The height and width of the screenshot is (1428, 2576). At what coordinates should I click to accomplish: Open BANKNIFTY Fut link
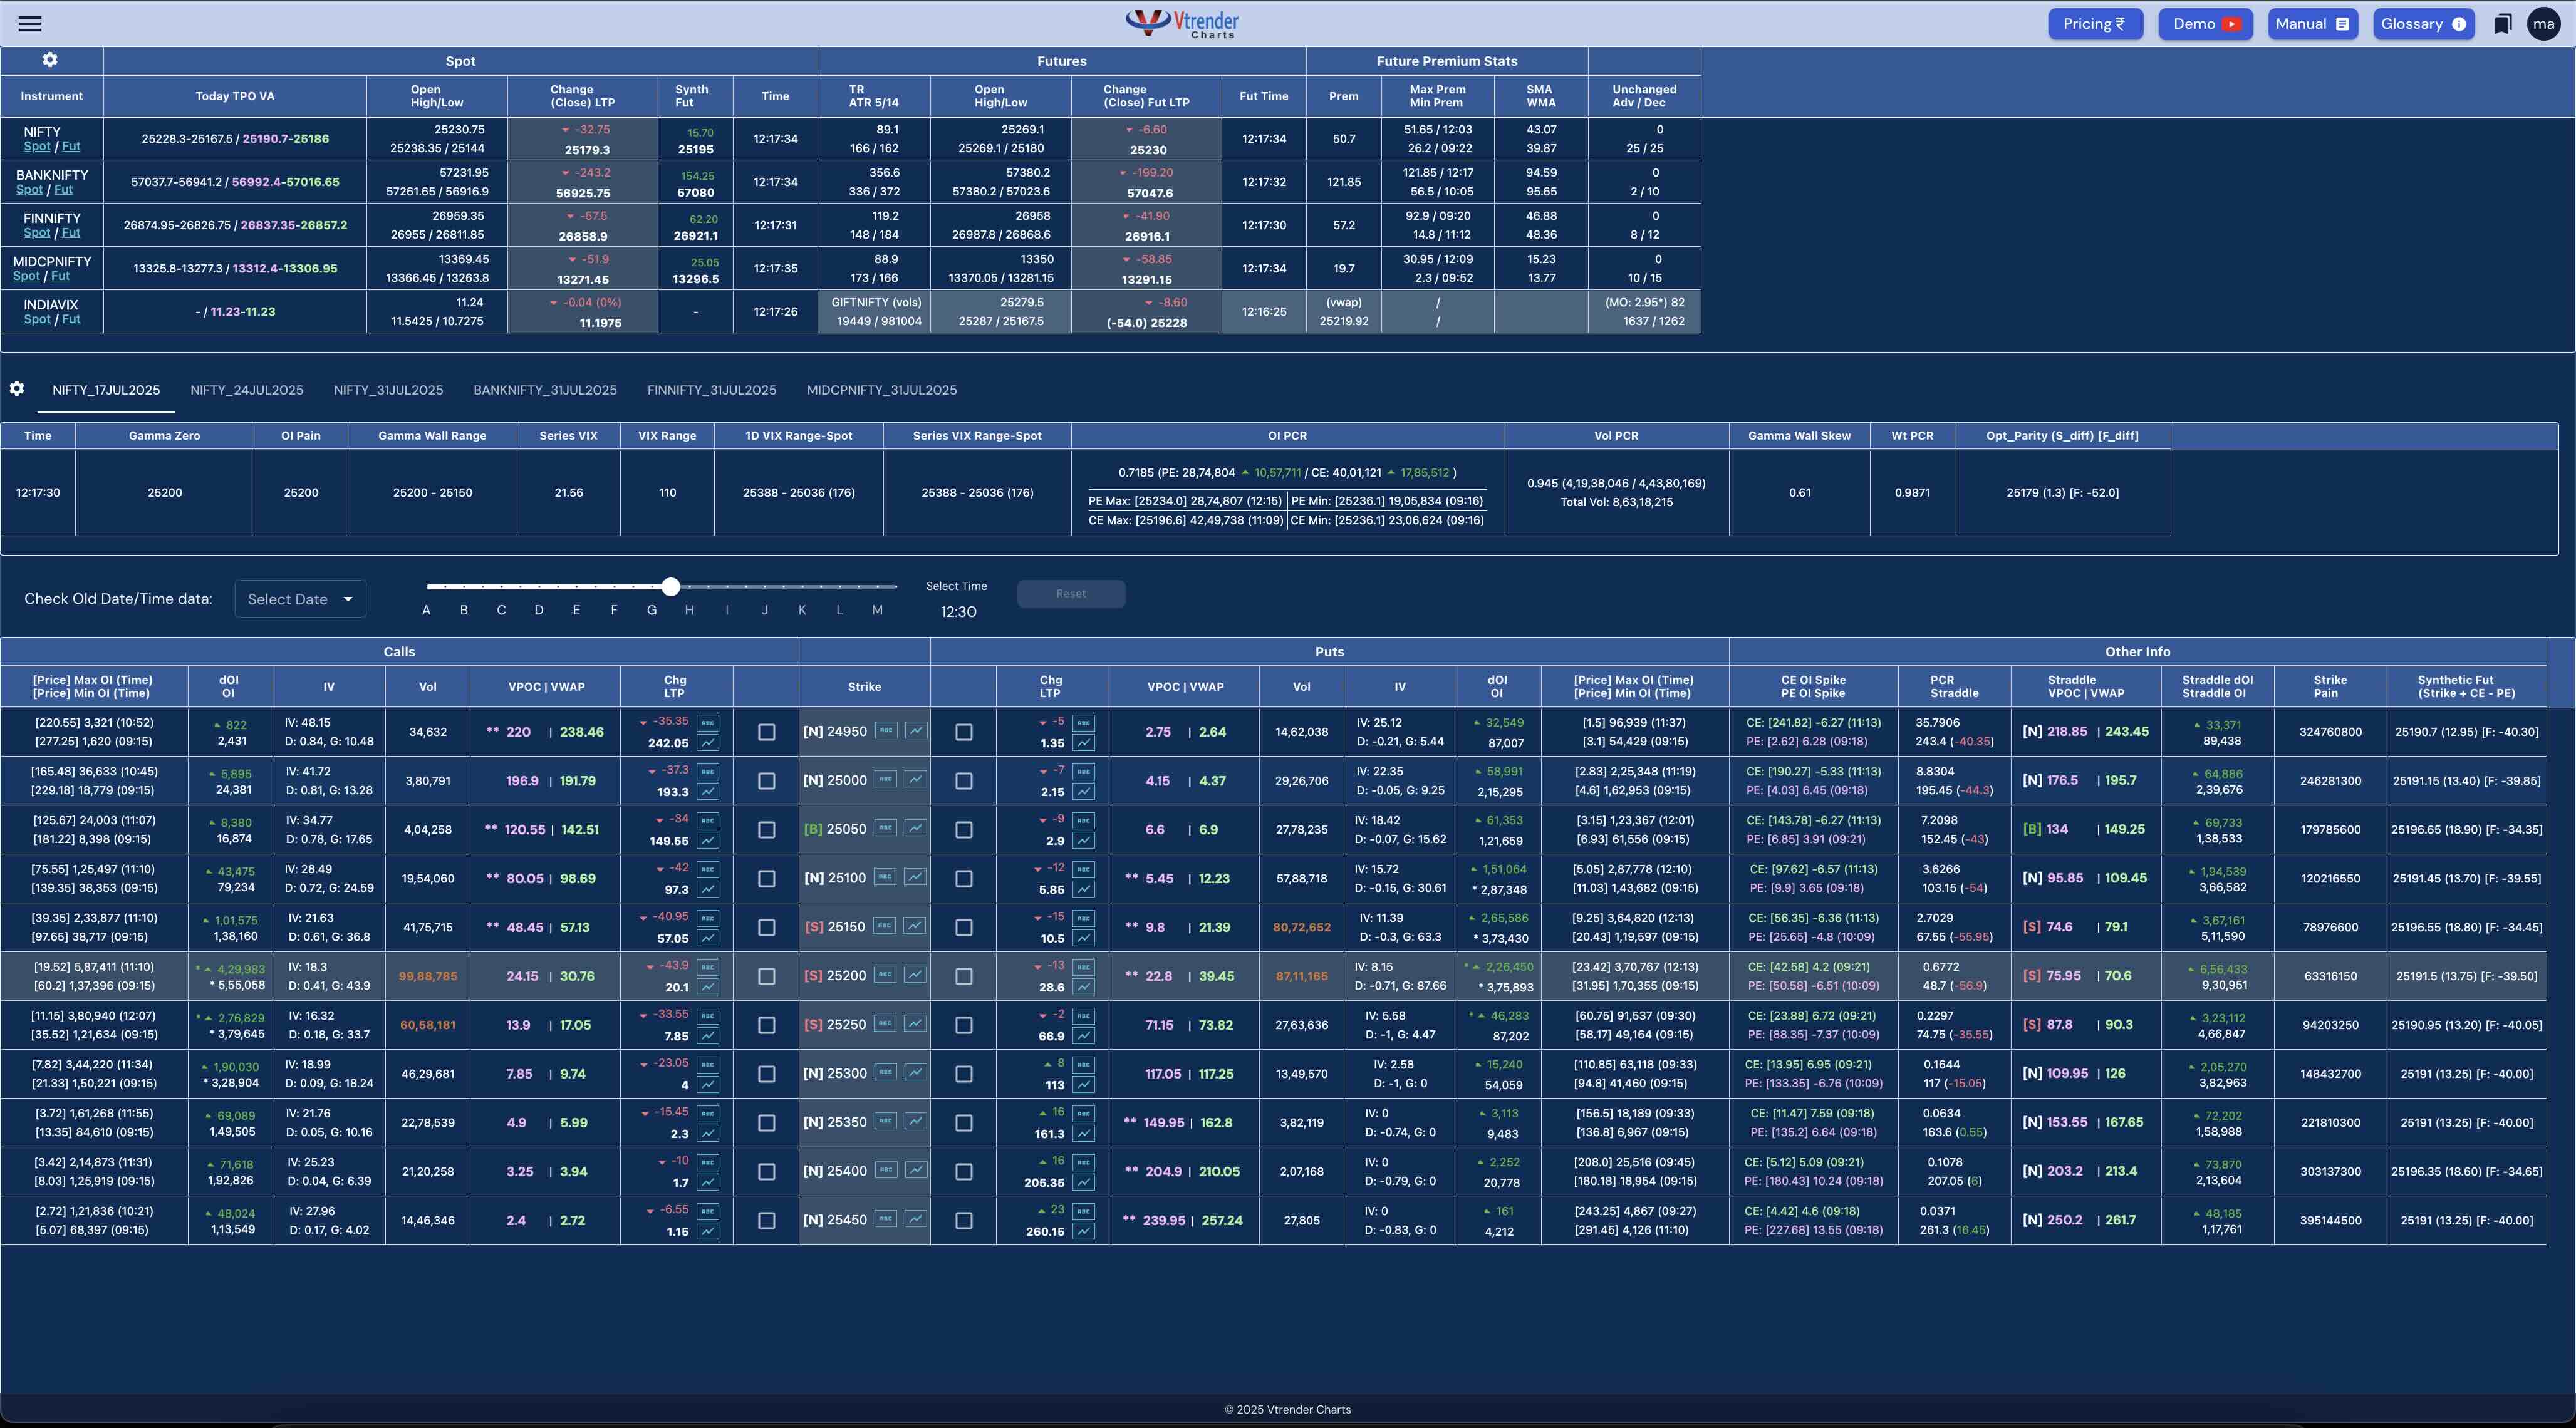[64, 190]
